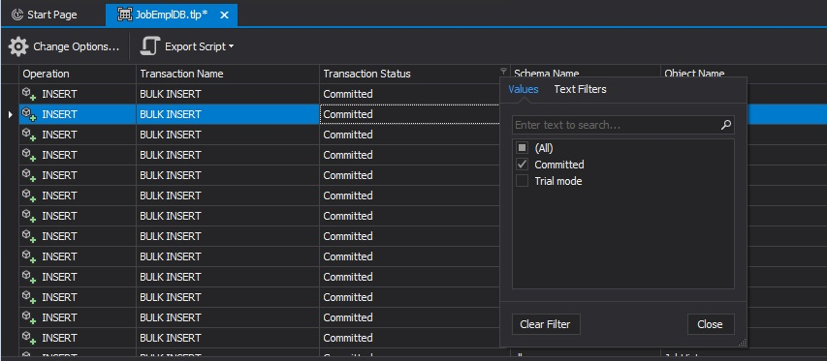
Task: Enable the Trial mode filter checkbox
Action: tap(522, 181)
